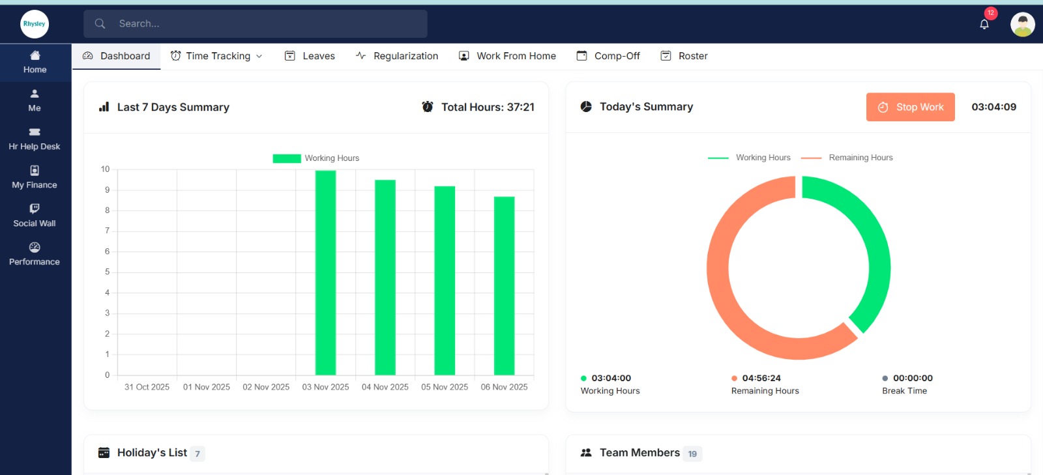Viewport: 1043px width, 475px height.
Task: Click the Rhysley logo
Action: [x=35, y=24]
